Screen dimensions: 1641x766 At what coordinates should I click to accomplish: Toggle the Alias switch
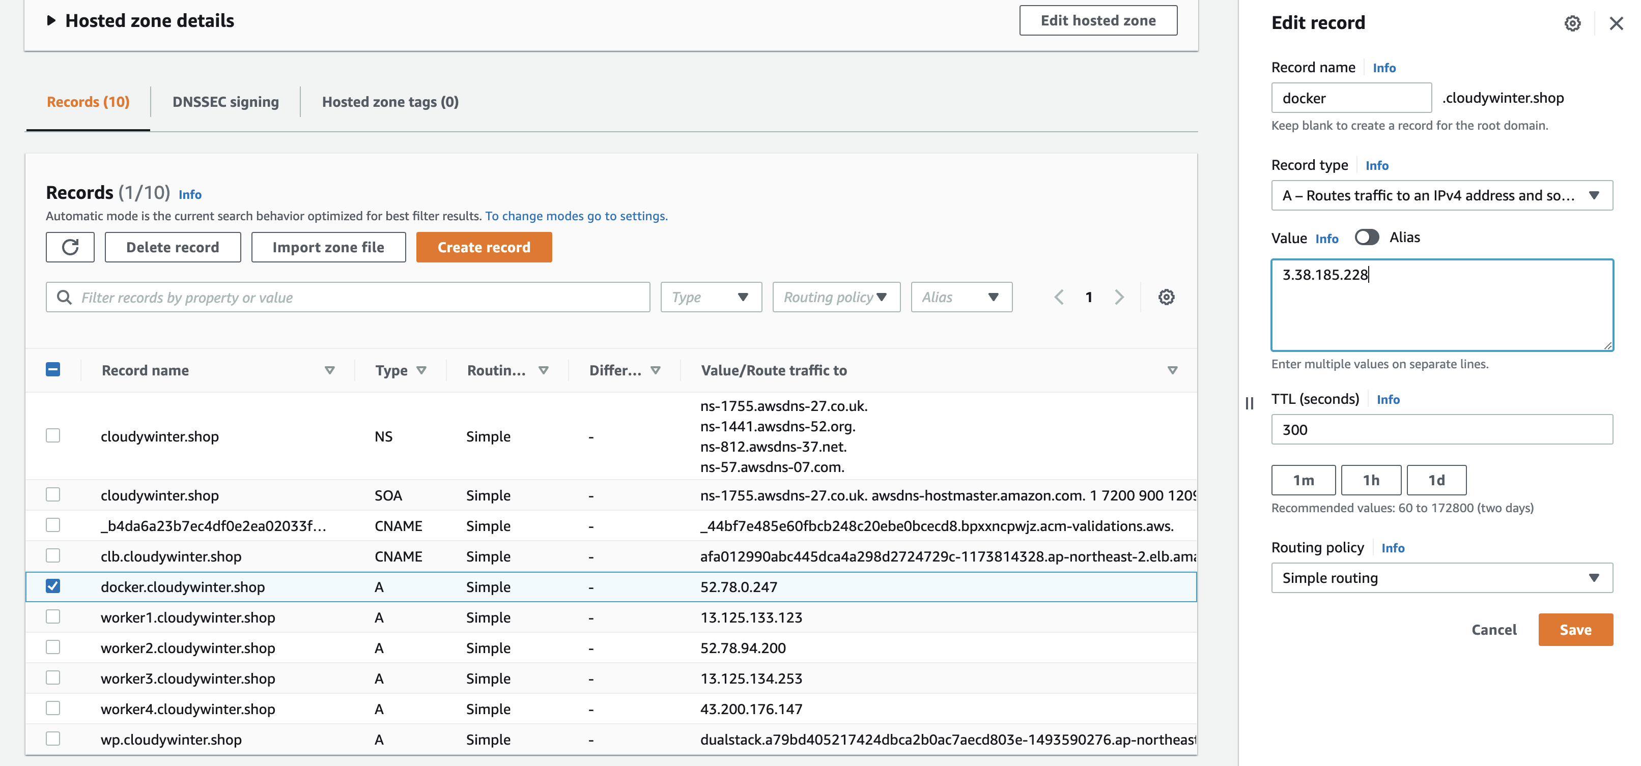1367,238
